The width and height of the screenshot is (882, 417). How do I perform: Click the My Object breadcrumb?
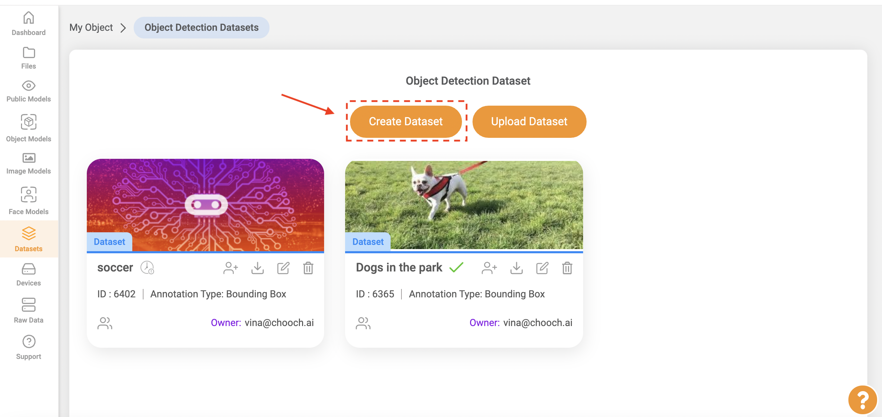(91, 27)
